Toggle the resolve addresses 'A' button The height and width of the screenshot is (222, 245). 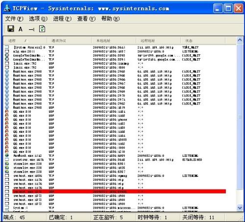(21, 29)
